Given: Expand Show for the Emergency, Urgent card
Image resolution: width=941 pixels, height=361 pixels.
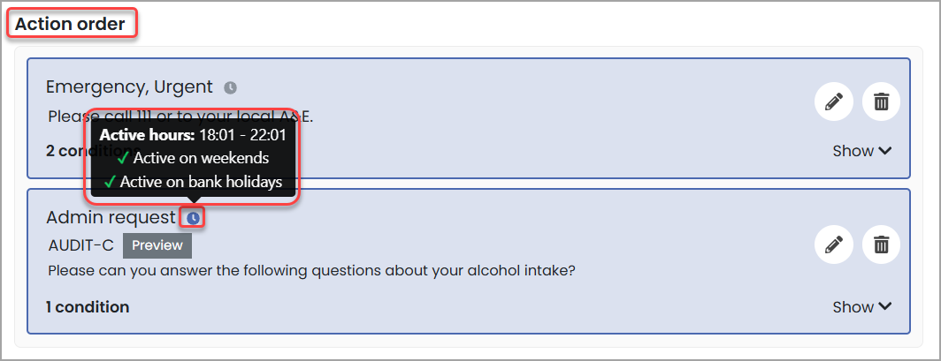Looking at the screenshot, I should pos(861,151).
